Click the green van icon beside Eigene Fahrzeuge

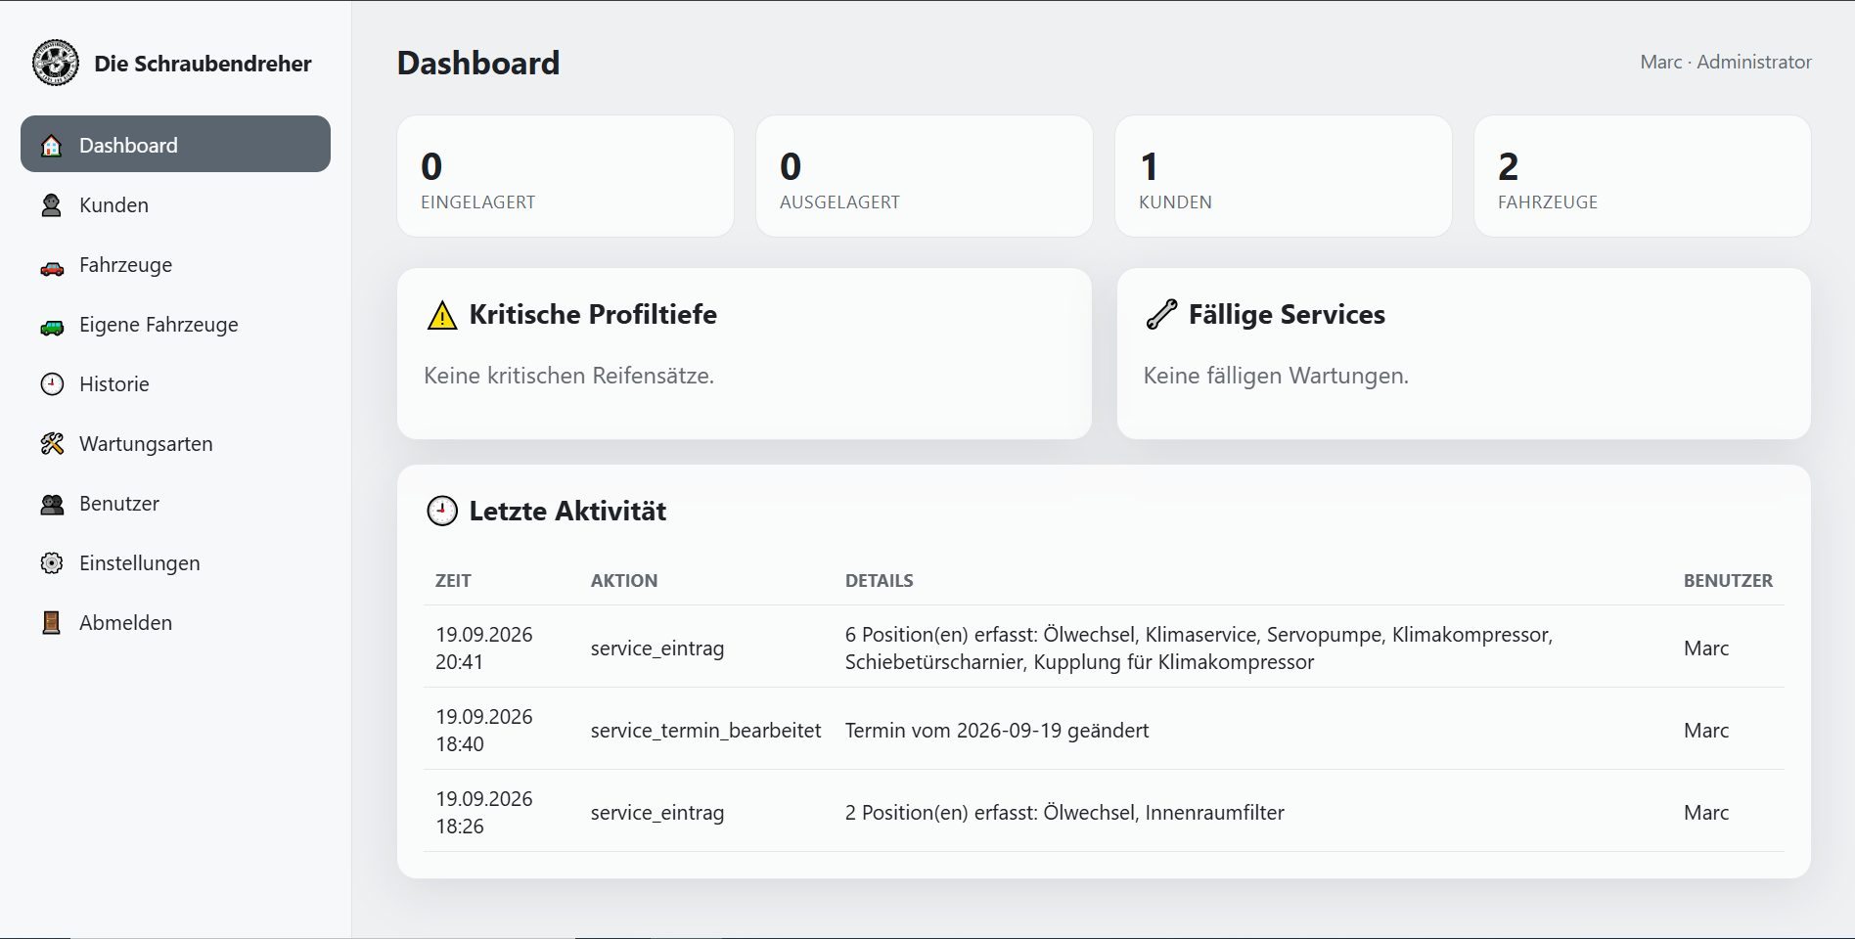pos(52,326)
